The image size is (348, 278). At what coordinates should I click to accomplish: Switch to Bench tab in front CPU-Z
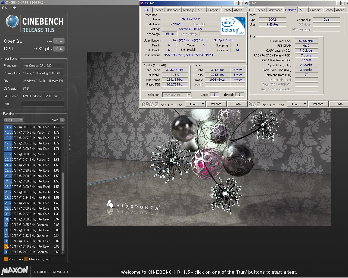click(227, 10)
